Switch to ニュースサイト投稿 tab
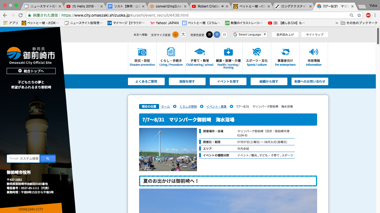 [43, 6]
